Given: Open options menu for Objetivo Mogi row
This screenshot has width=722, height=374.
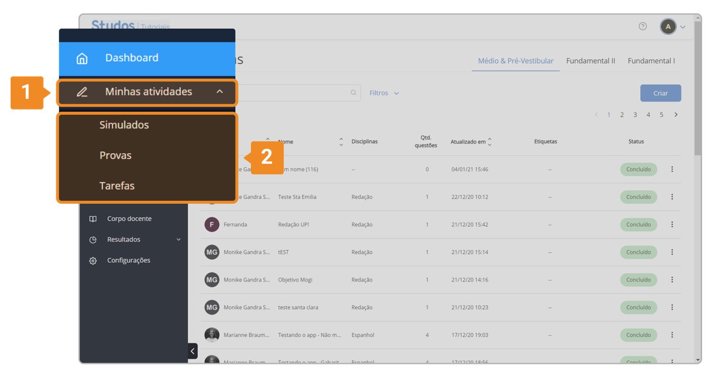Looking at the screenshot, I should pyautogui.click(x=672, y=280).
